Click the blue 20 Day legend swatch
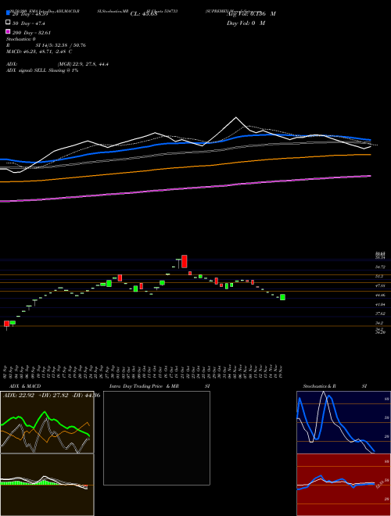The width and height of the screenshot is (391, 516). click(8, 13)
